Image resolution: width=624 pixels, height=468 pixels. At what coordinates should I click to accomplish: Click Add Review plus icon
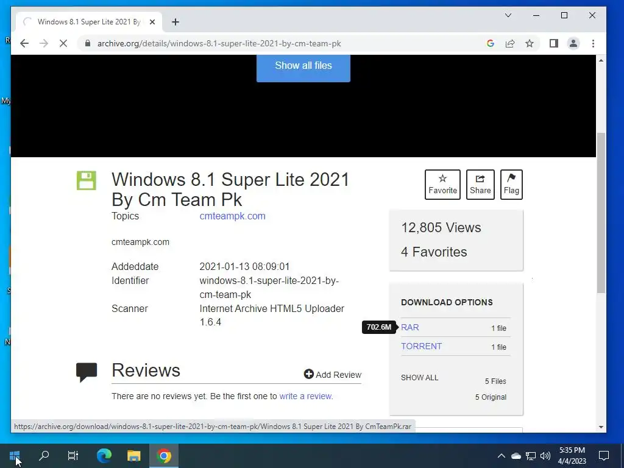[x=308, y=374]
